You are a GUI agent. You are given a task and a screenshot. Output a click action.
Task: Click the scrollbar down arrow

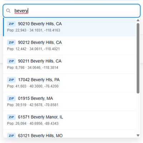click(x=138, y=135)
